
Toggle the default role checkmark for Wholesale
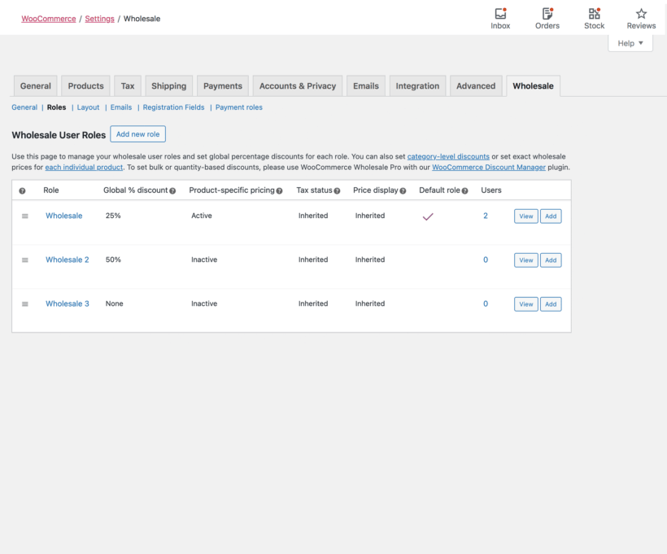pyautogui.click(x=428, y=216)
